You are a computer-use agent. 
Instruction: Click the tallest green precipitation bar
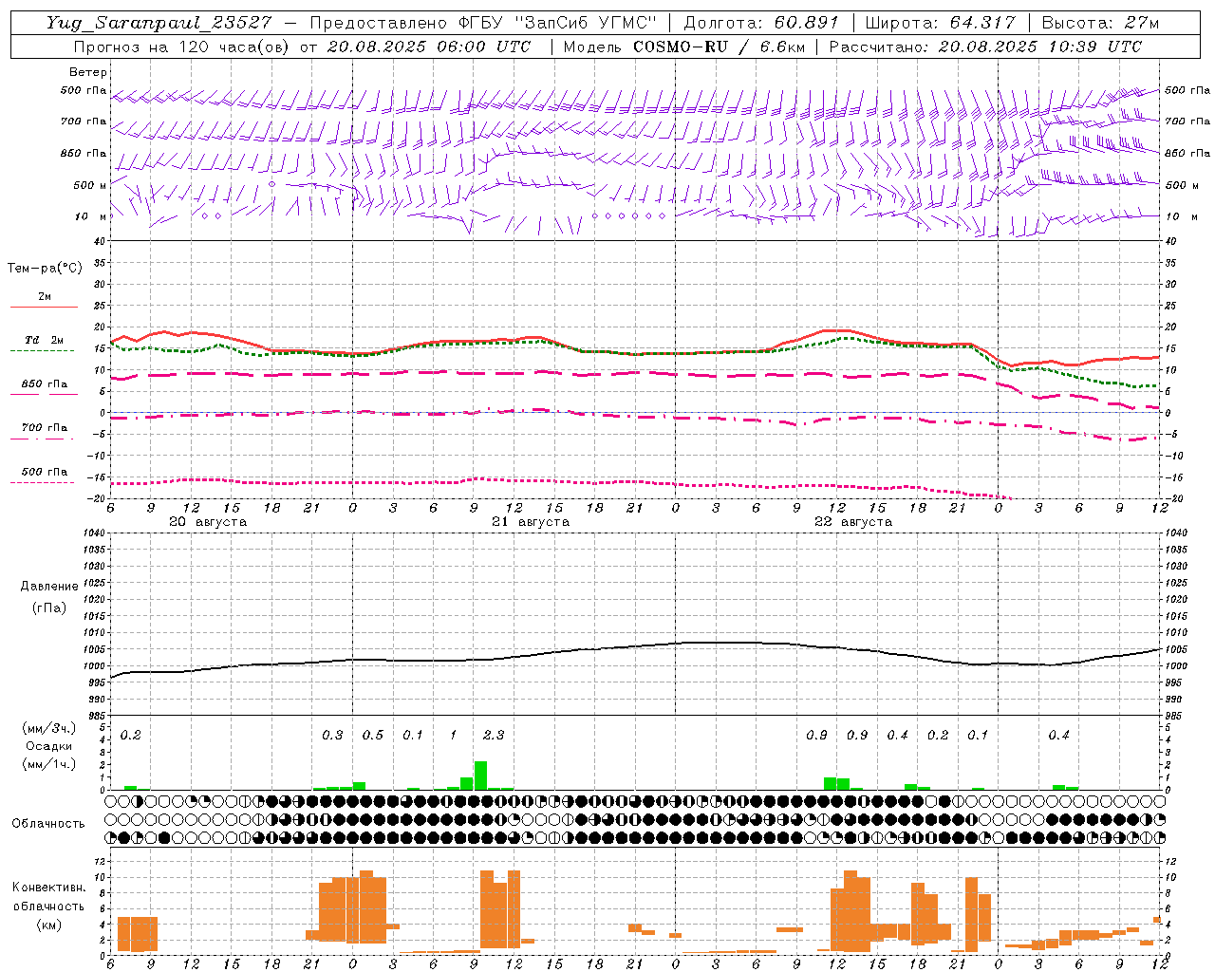[480, 776]
